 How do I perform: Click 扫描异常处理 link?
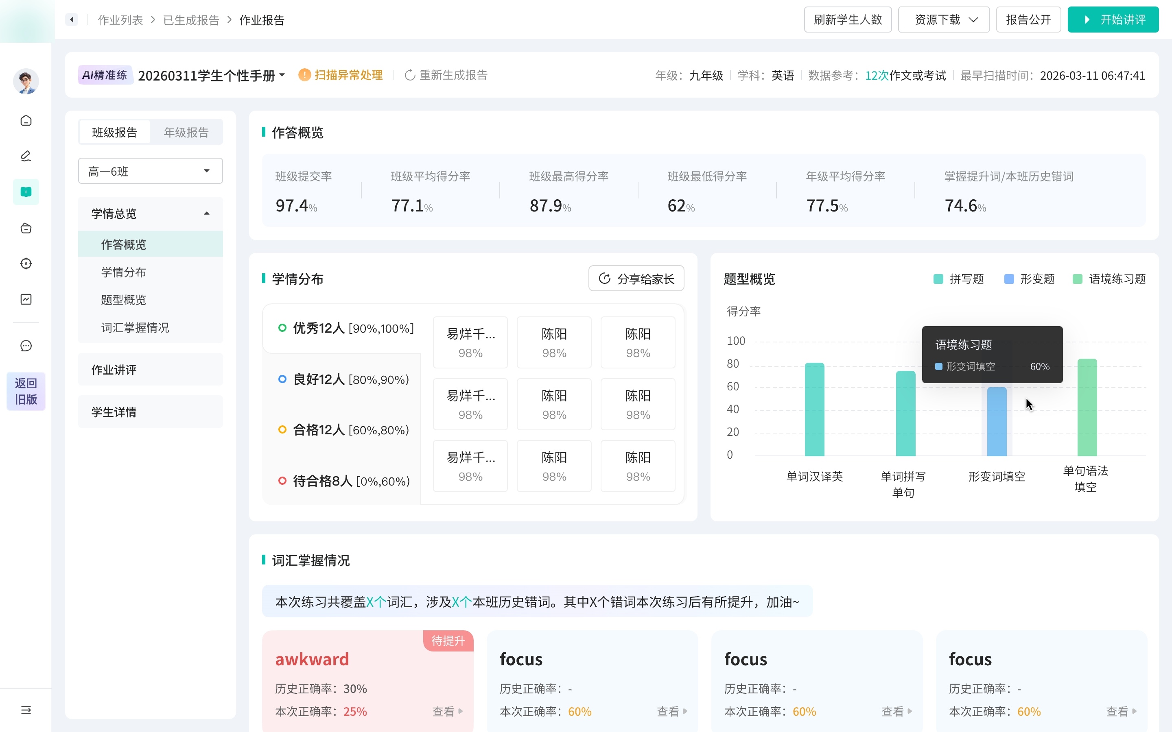point(348,75)
